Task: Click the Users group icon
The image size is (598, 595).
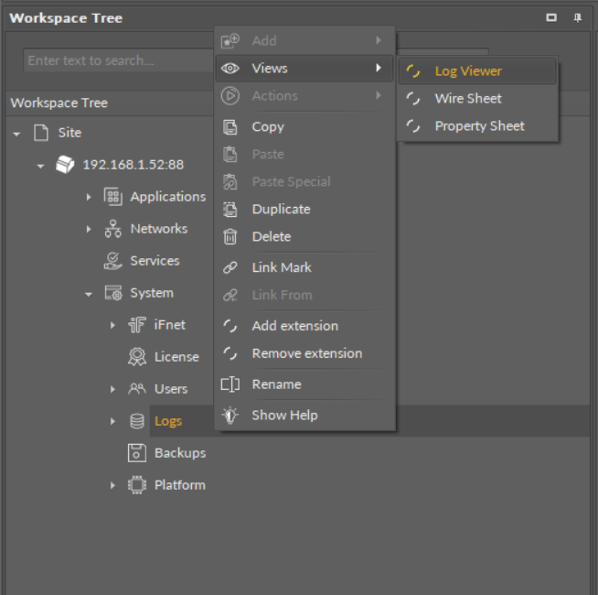Action: (137, 389)
